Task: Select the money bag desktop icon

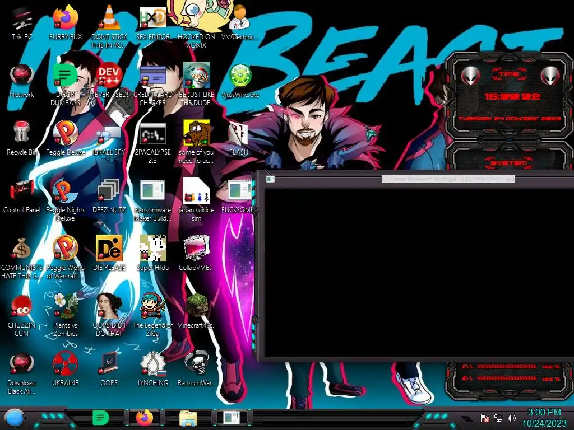Action: (x=22, y=258)
